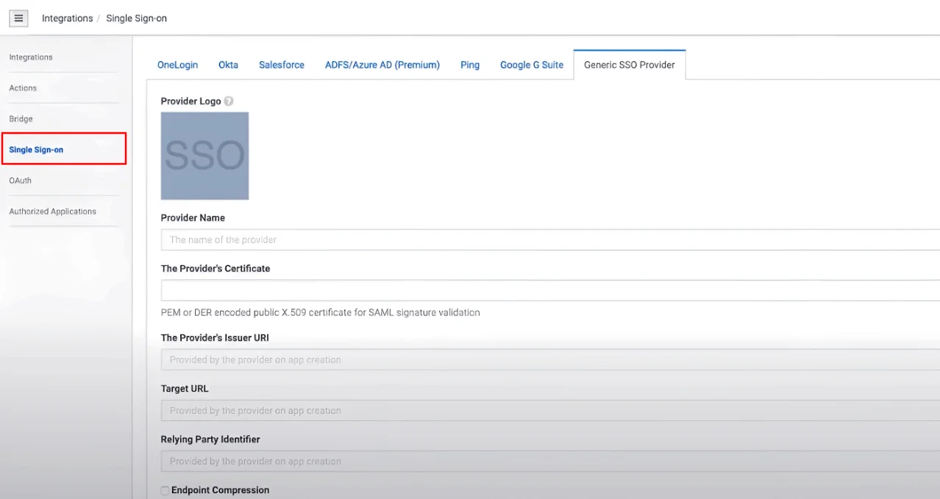Screen dimensions: 940x499
Task: Click The Provider's Certificate label
Action: click(216, 269)
